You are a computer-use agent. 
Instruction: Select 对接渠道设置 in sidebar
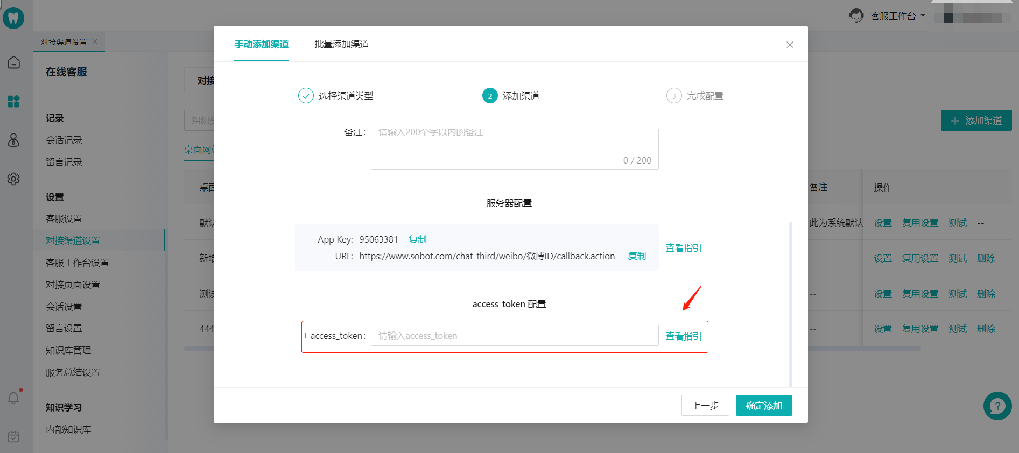[73, 240]
